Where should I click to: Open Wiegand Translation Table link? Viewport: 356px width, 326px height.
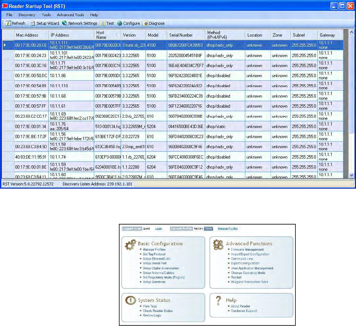pyautogui.click(x=250, y=282)
